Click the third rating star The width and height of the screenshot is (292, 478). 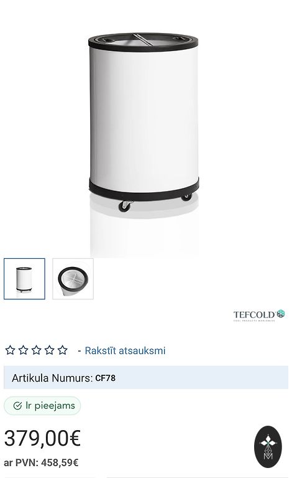tap(37, 350)
